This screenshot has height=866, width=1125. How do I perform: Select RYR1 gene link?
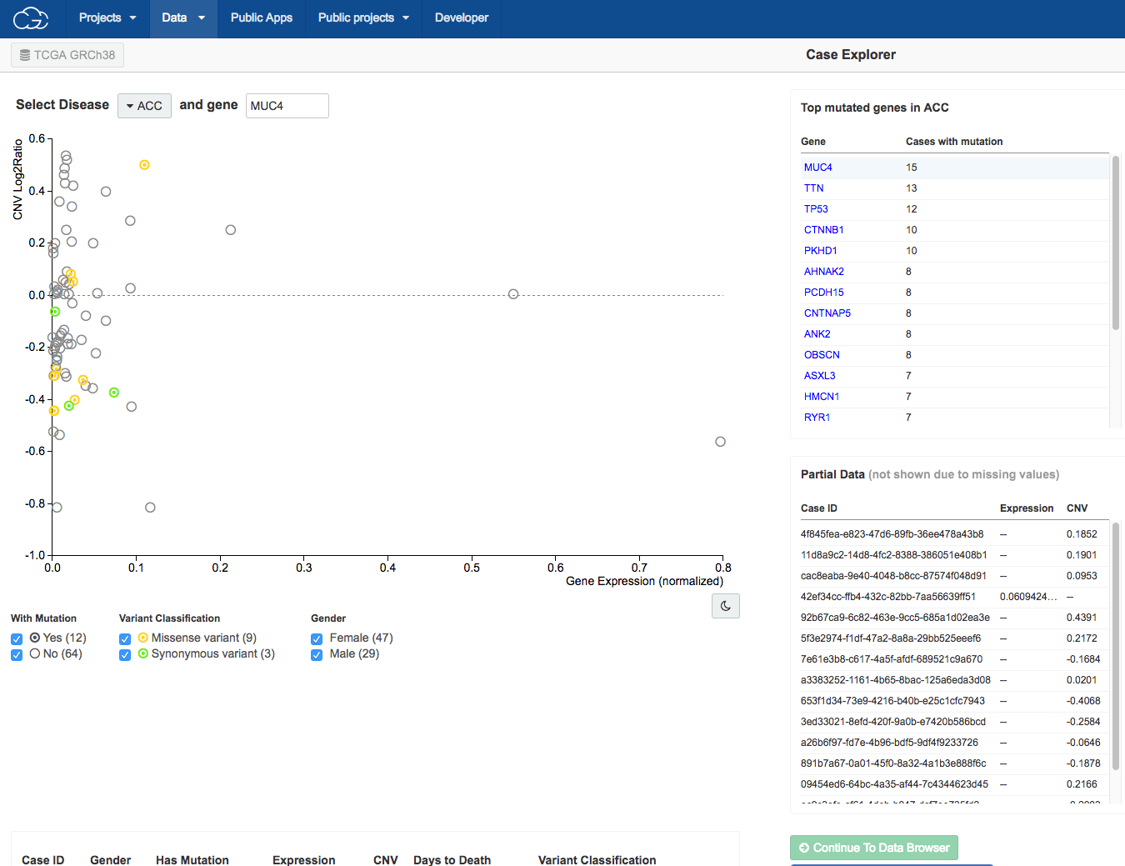pos(817,418)
